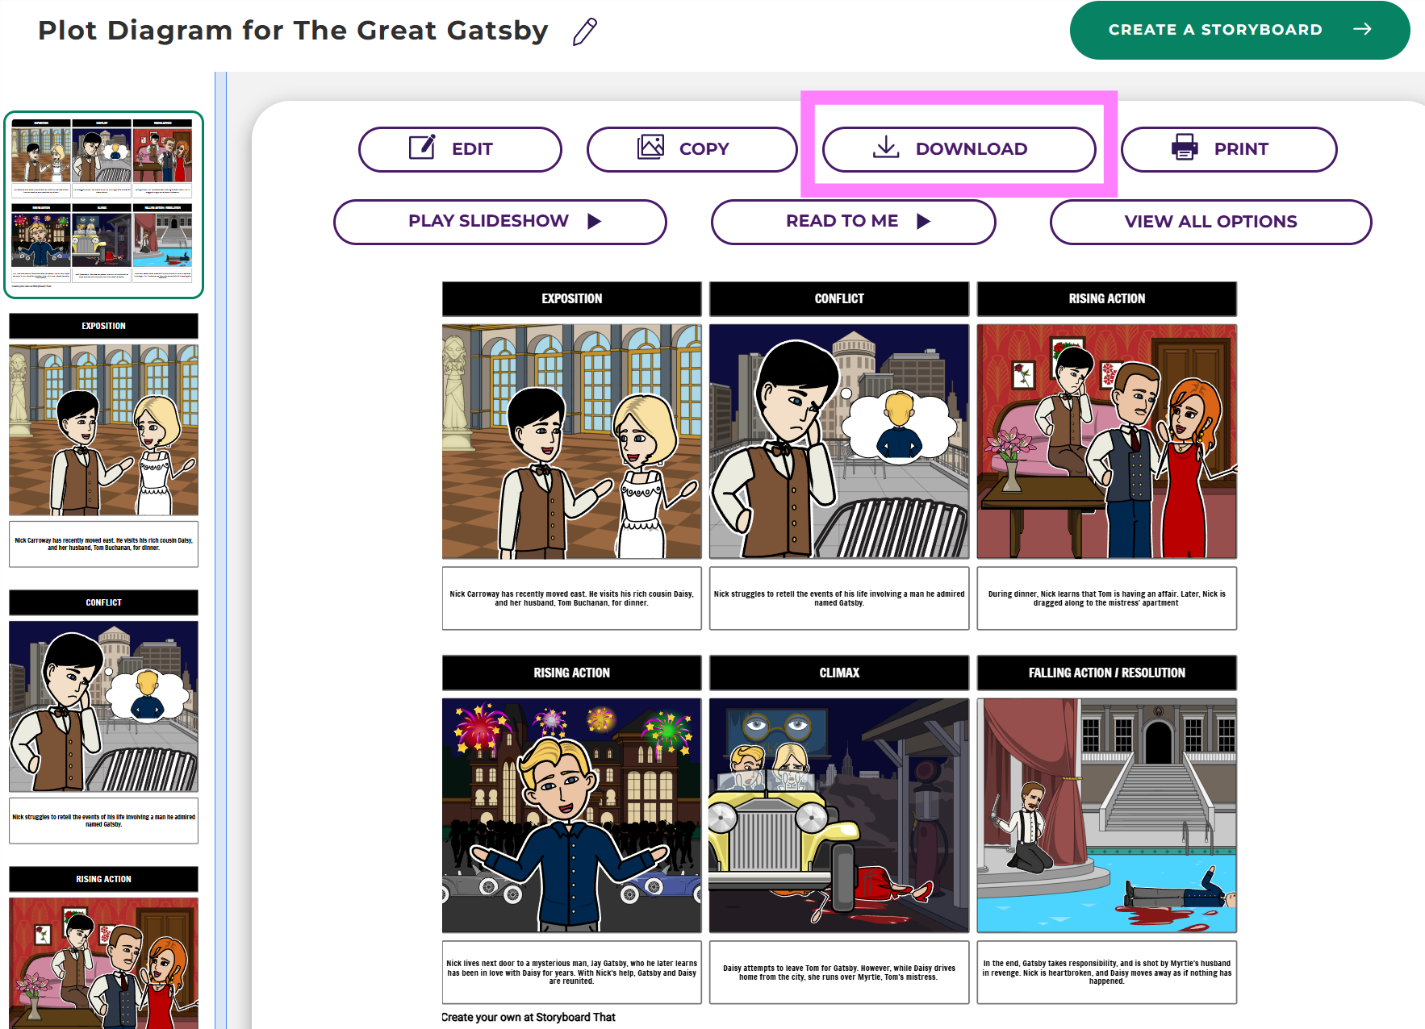The width and height of the screenshot is (1425, 1029).
Task: Click the pencil icon beside the title
Action: (585, 31)
